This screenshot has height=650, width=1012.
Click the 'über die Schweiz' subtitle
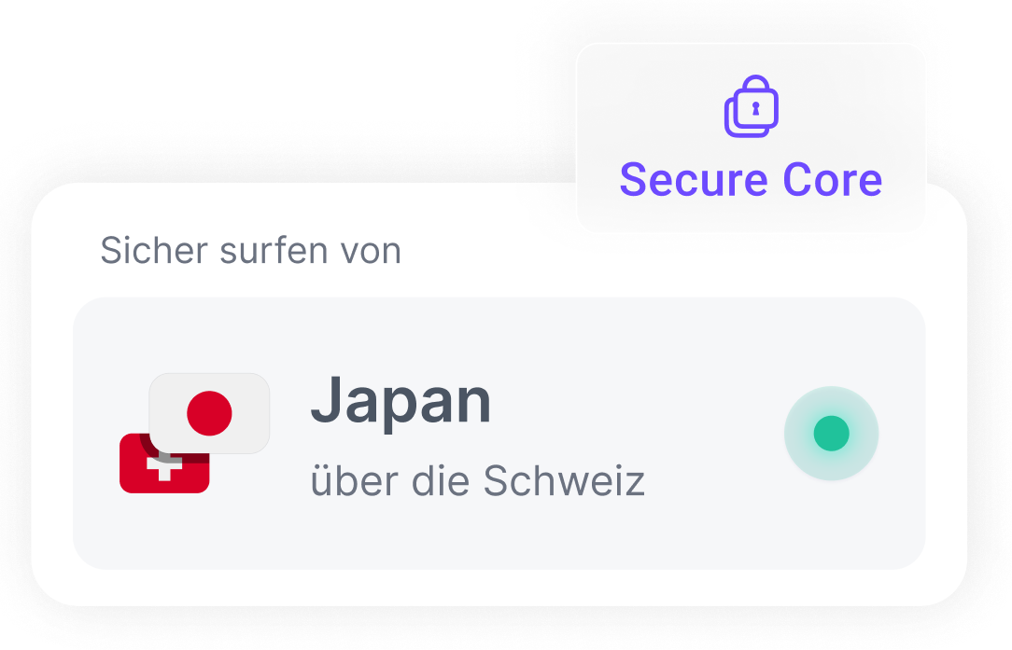click(x=478, y=481)
